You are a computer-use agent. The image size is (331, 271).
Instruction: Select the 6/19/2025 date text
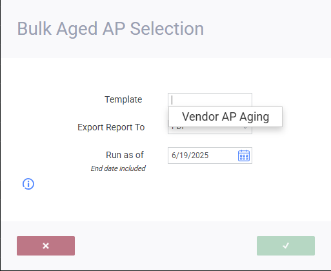point(190,156)
